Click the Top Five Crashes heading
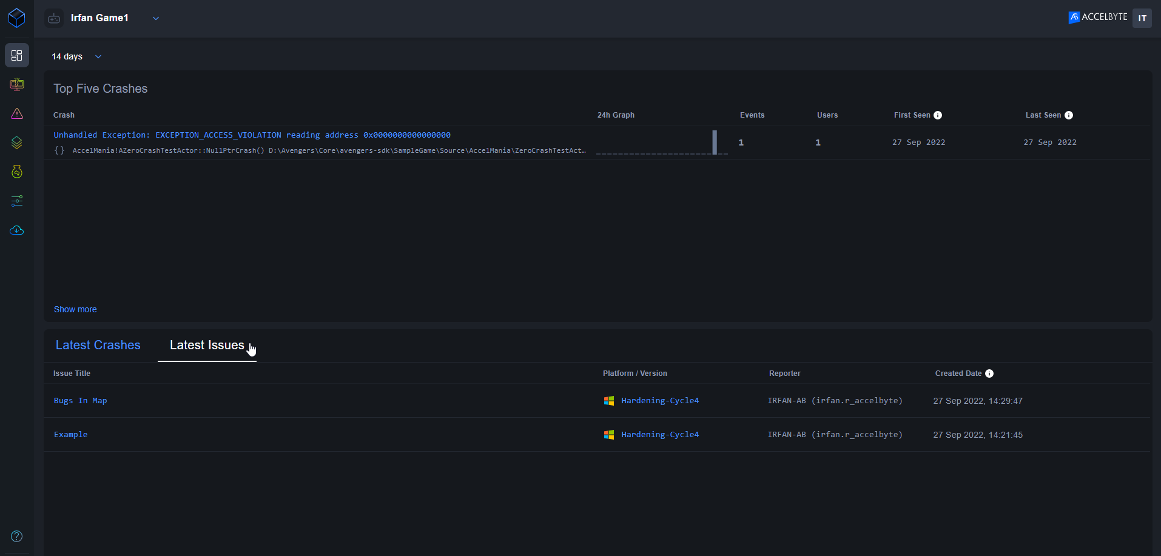The height and width of the screenshot is (556, 1161). (101, 89)
